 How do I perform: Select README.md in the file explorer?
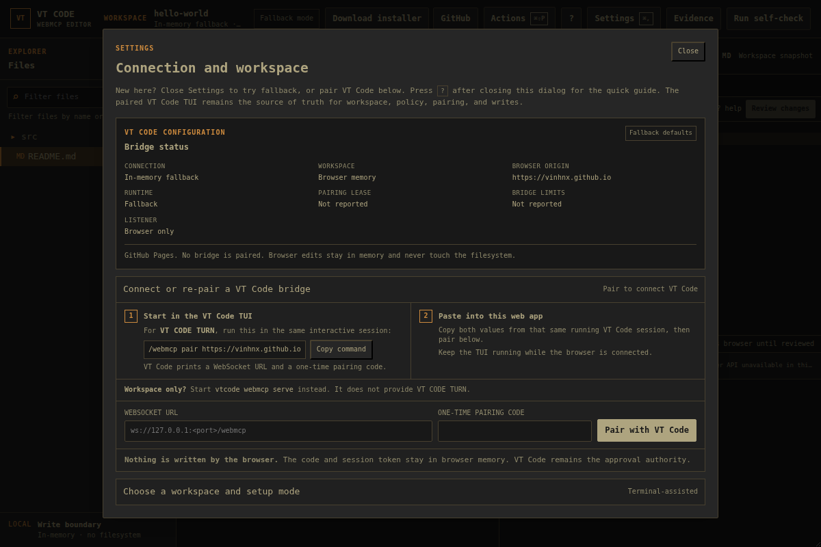point(51,157)
